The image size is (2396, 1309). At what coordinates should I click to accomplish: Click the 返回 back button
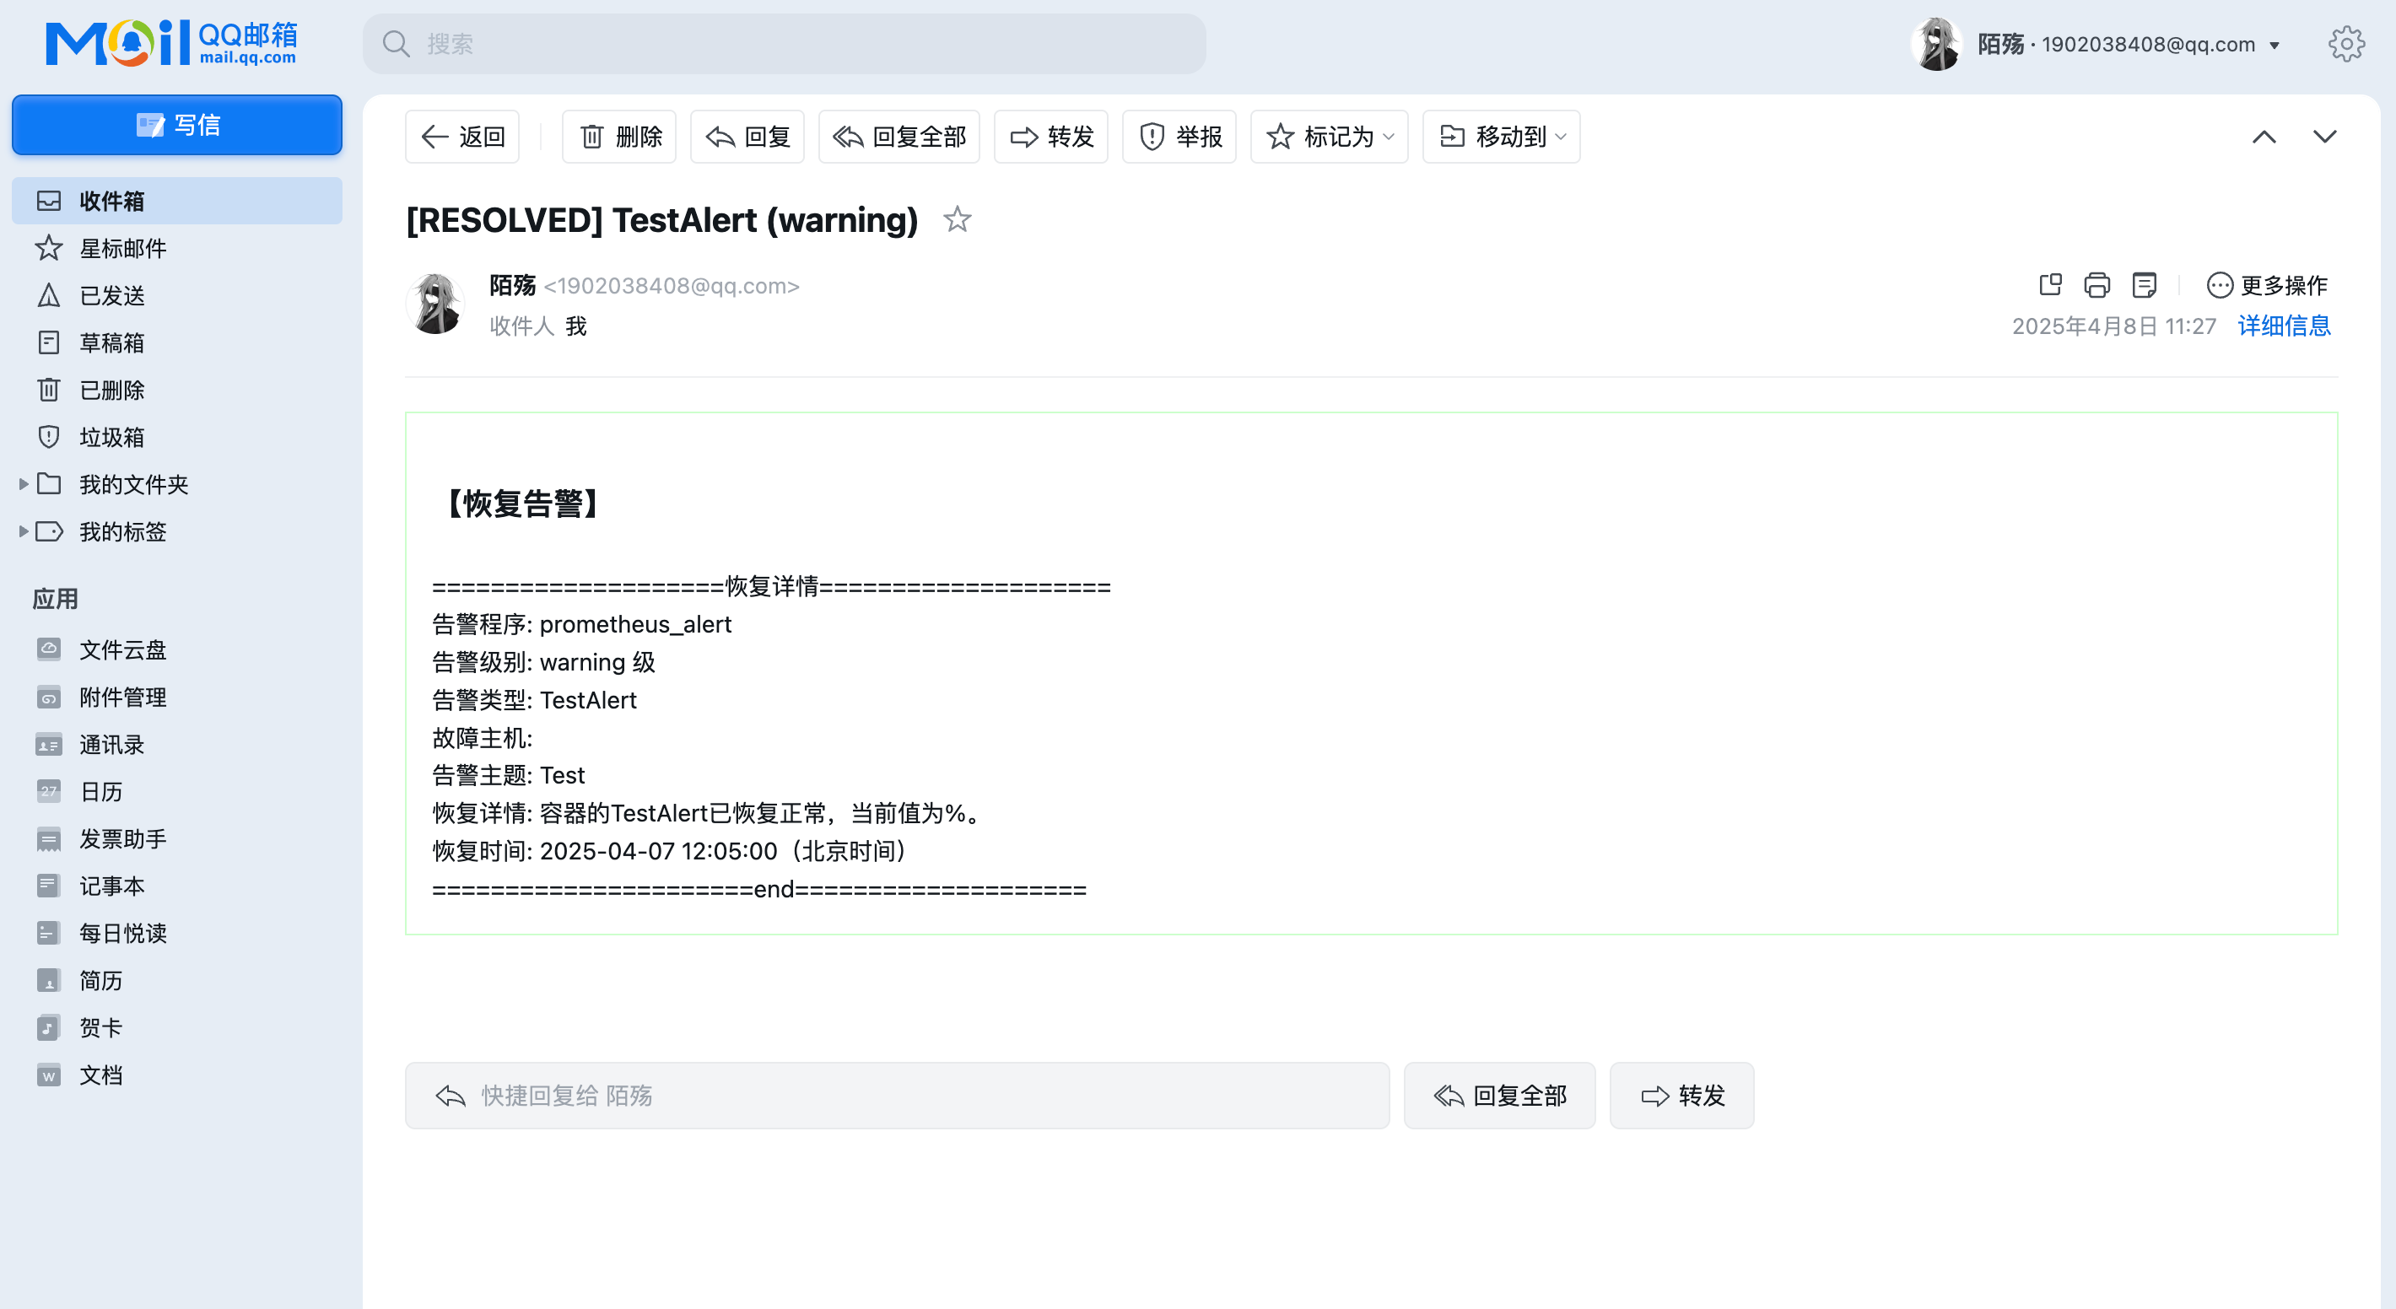462,137
